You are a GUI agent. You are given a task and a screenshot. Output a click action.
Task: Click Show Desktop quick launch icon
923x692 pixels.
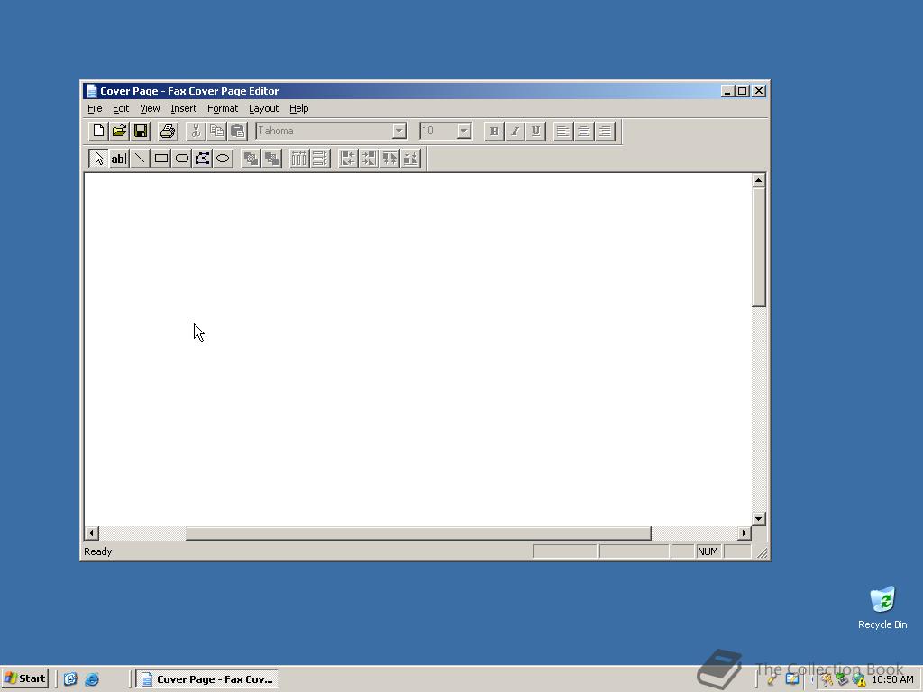70,679
